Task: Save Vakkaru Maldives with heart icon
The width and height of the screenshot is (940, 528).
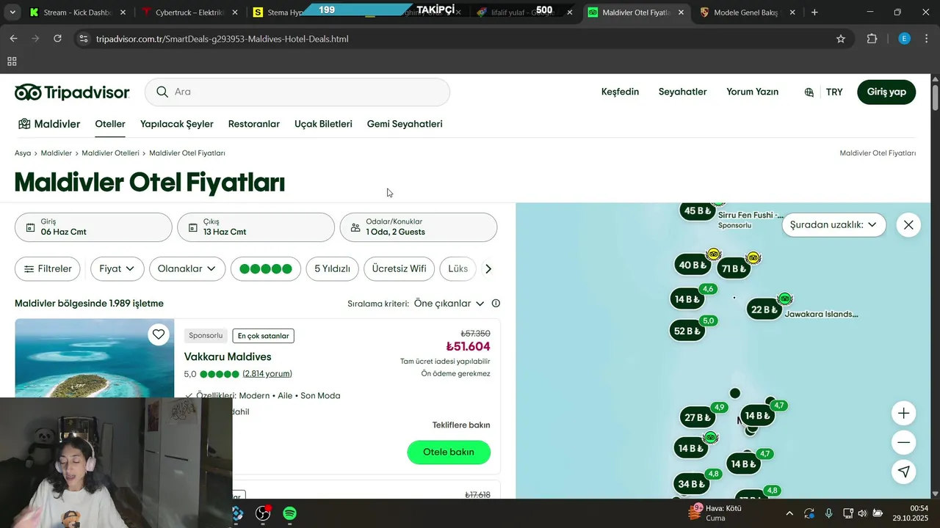Action: 159,334
